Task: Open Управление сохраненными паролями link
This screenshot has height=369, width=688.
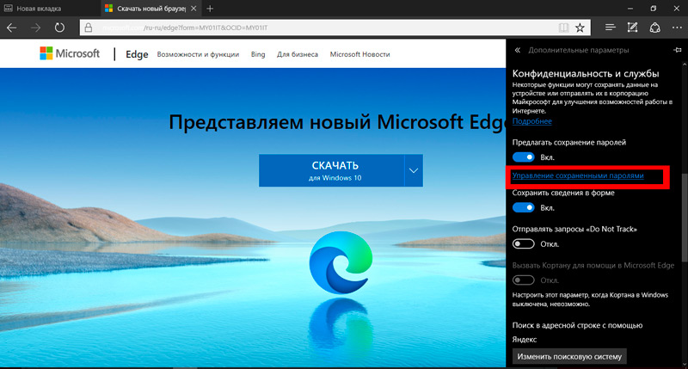Action: point(577,175)
